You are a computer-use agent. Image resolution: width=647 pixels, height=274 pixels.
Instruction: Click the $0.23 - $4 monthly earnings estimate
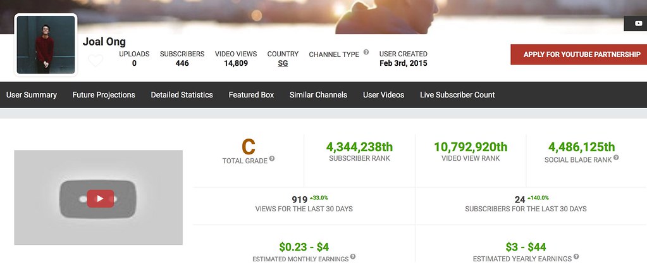click(304, 247)
